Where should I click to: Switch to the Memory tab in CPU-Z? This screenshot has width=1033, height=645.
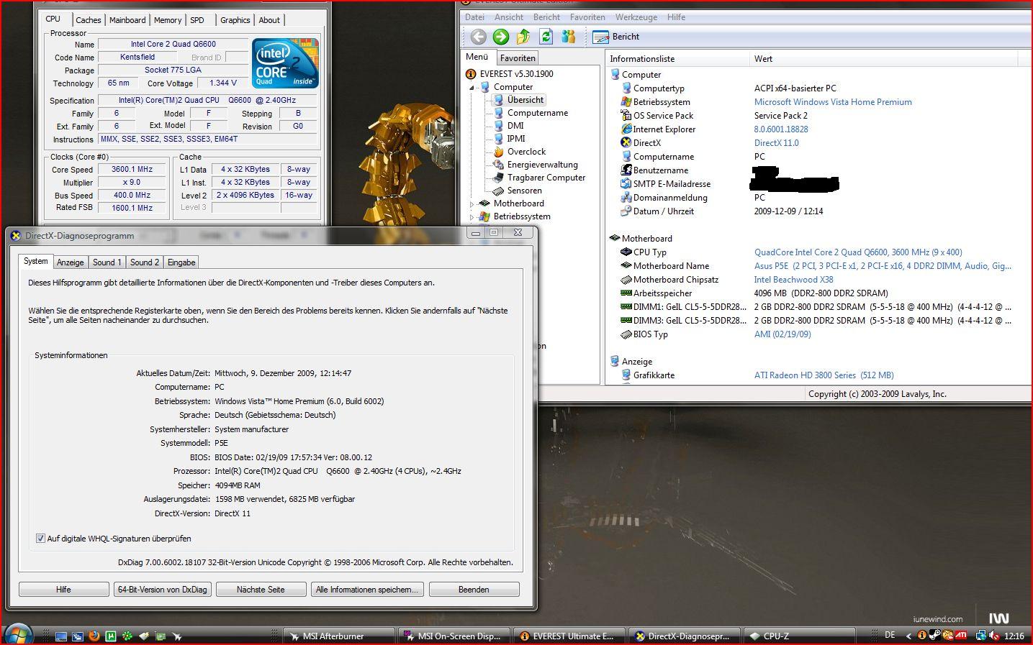(x=168, y=20)
